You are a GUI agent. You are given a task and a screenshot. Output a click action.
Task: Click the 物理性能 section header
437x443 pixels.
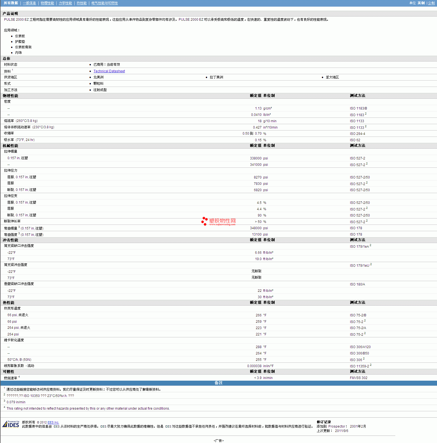pos(10,96)
